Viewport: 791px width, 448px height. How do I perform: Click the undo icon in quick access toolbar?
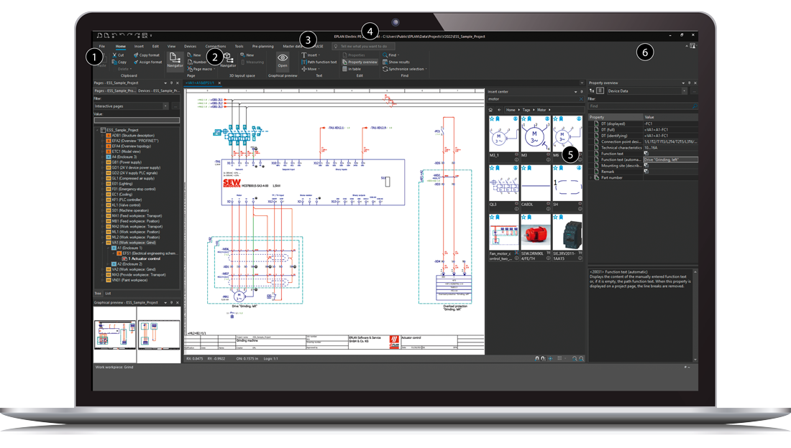pyautogui.click(x=122, y=35)
